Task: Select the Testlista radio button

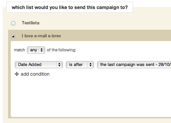Action: click(x=13, y=23)
